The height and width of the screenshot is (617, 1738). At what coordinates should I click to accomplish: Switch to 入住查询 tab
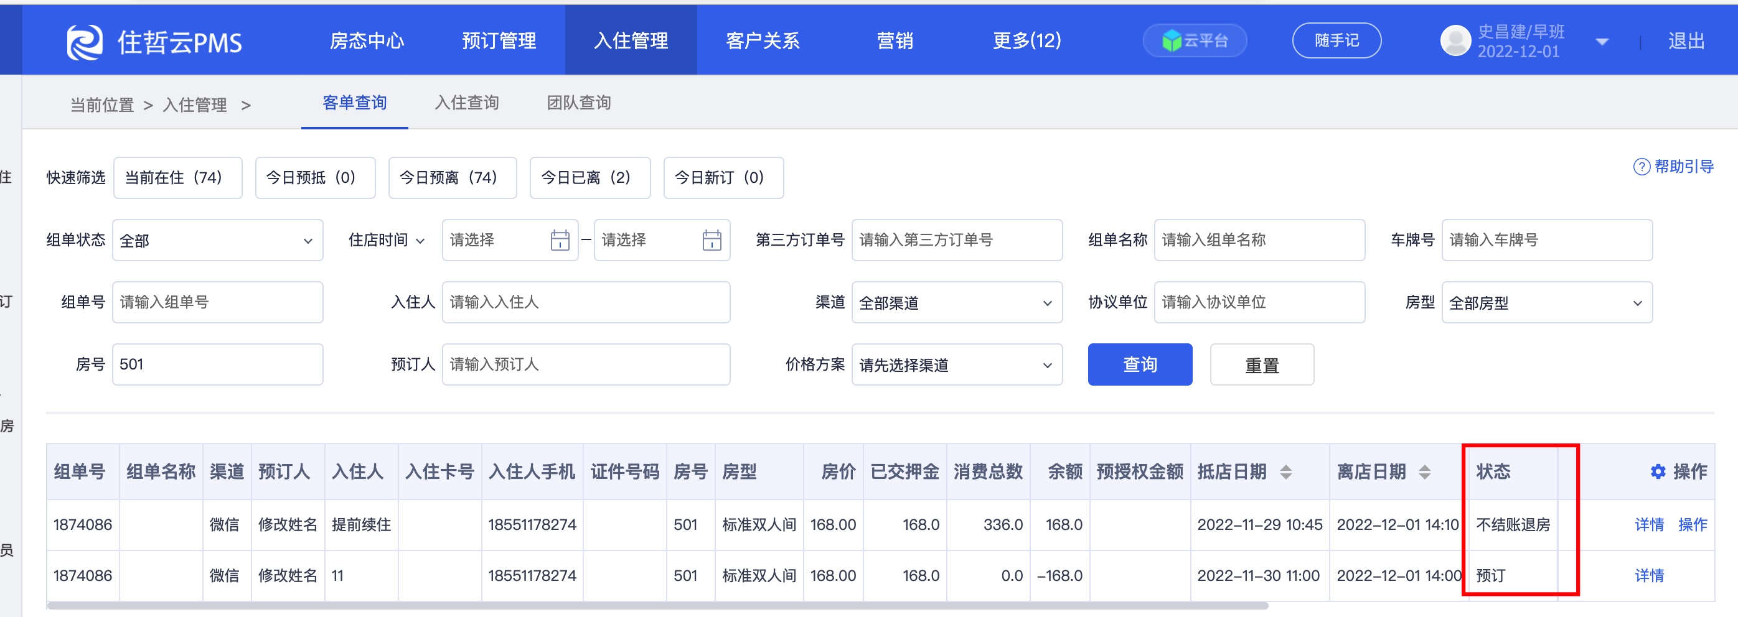pyautogui.click(x=467, y=103)
